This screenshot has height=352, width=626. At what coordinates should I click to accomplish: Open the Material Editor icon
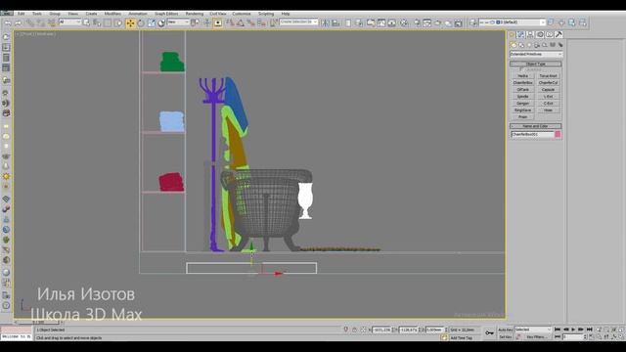click(x=404, y=22)
